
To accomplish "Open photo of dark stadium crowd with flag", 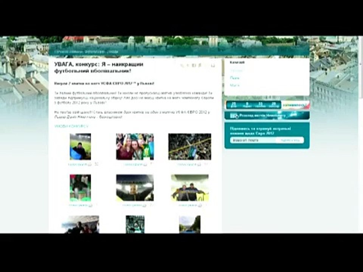I will click(x=189, y=147).
